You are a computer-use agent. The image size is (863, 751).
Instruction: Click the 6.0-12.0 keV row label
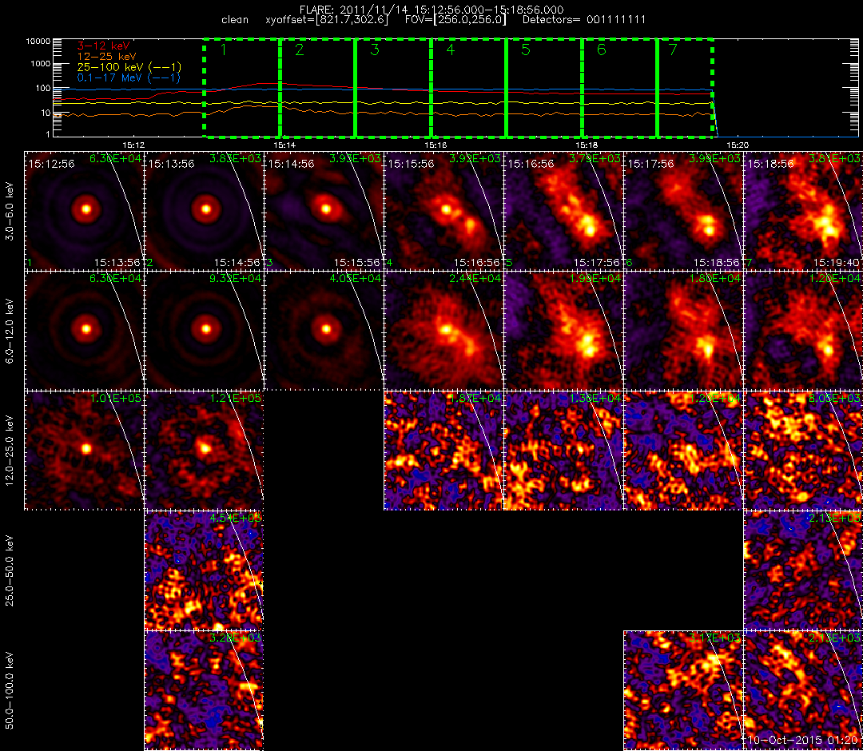tap(10, 330)
